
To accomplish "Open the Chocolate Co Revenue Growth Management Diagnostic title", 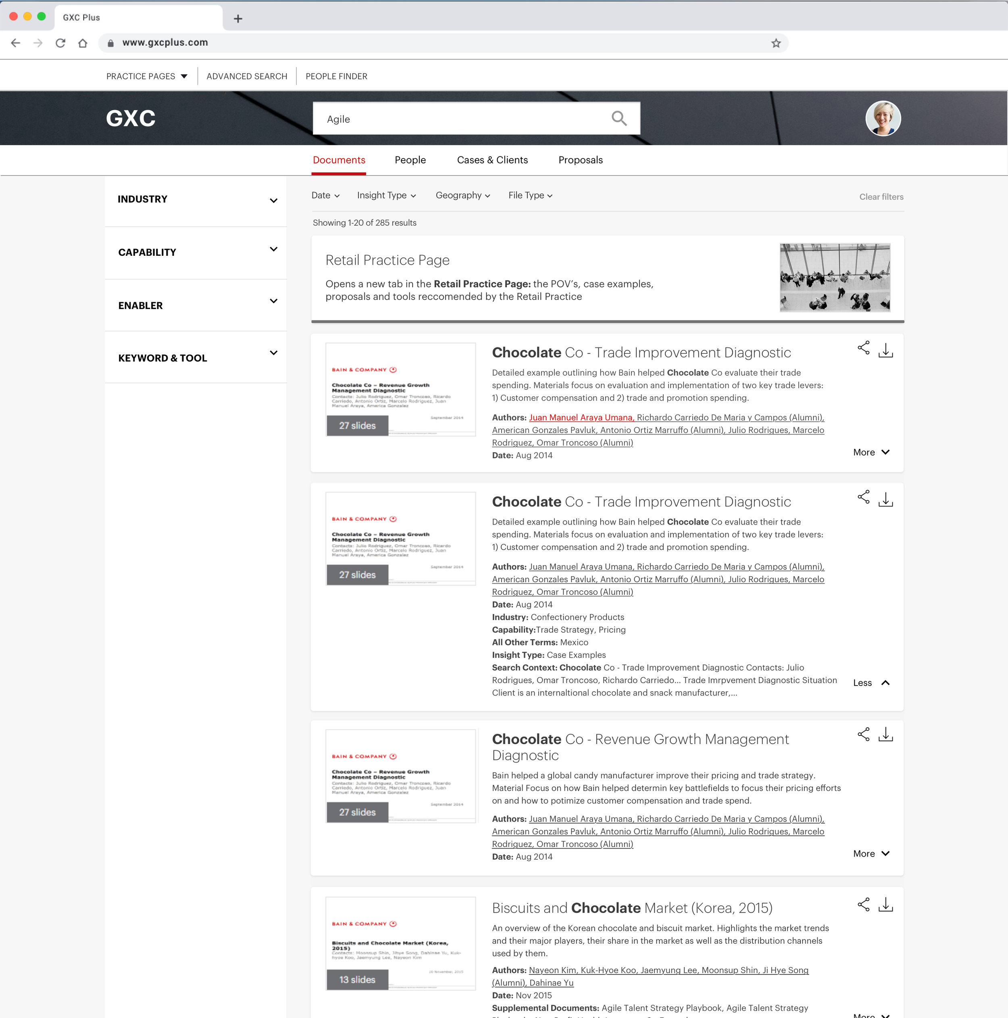I will point(640,747).
